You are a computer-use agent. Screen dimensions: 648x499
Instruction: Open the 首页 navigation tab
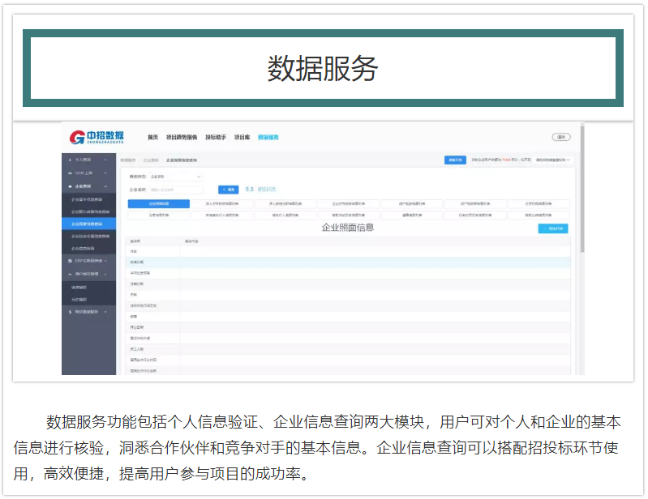pyautogui.click(x=152, y=138)
